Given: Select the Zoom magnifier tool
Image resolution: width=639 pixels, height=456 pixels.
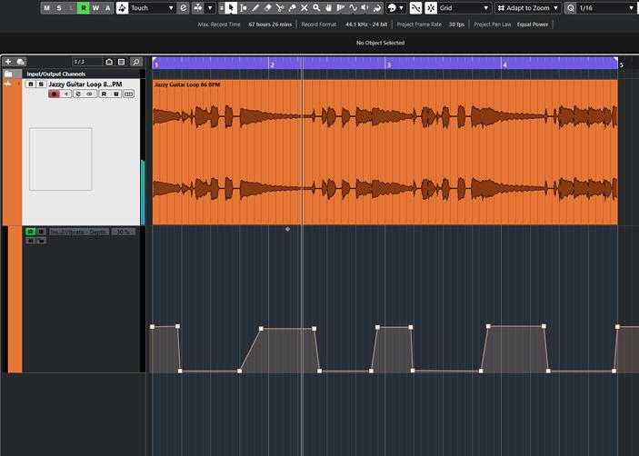Looking at the screenshot, I should [x=316, y=8].
